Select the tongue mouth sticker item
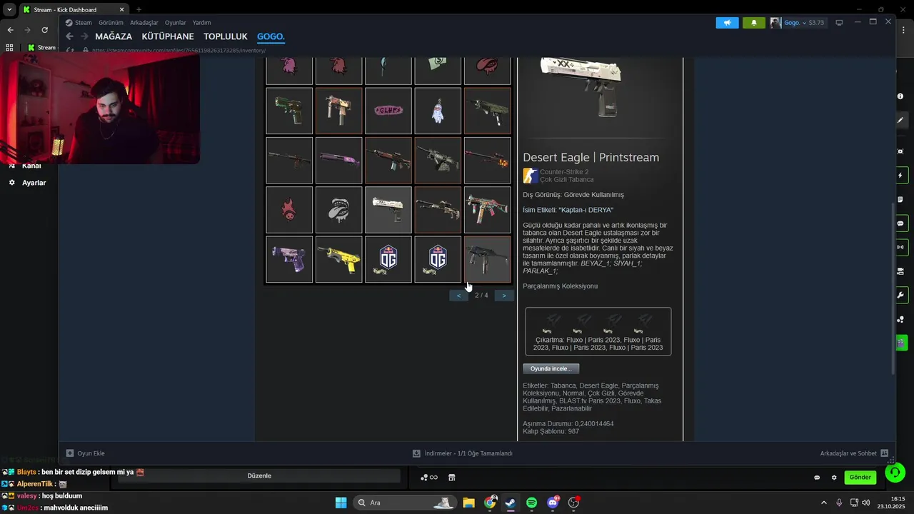The image size is (914, 514). pos(338,210)
